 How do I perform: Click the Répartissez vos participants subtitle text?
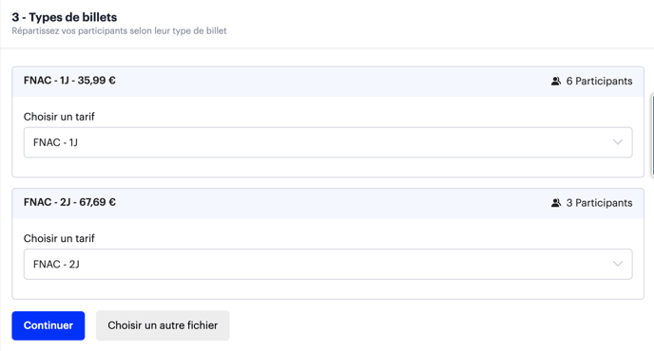119,30
